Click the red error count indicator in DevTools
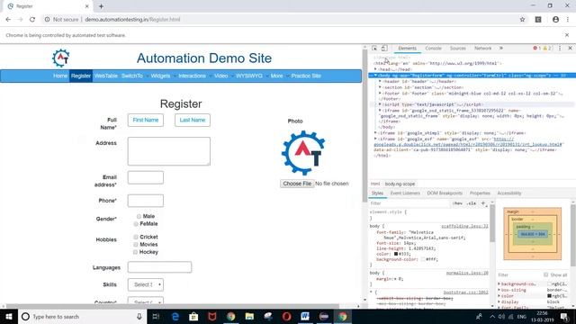The width and height of the screenshot is (576, 324). tap(536, 48)
